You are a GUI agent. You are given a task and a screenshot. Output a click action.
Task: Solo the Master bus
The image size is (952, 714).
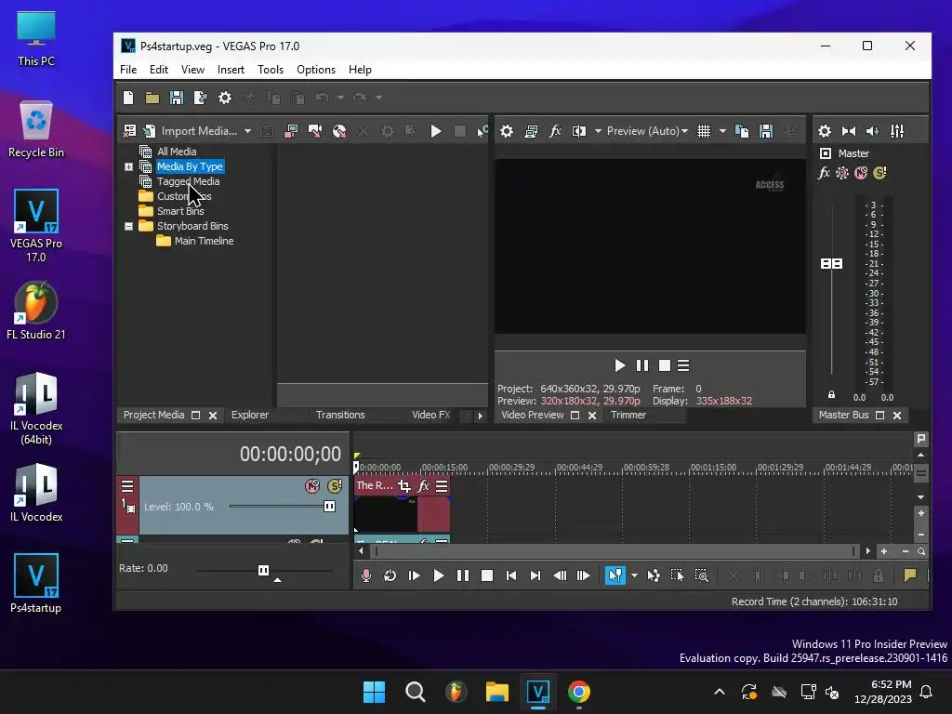point(879,173)
